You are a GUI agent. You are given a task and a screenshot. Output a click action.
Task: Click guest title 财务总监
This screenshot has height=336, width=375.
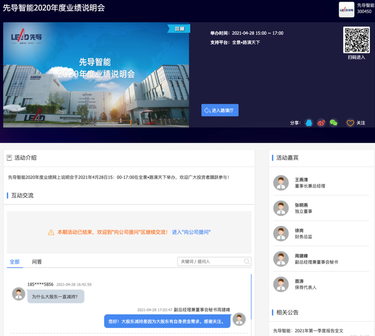click(303, 236)
